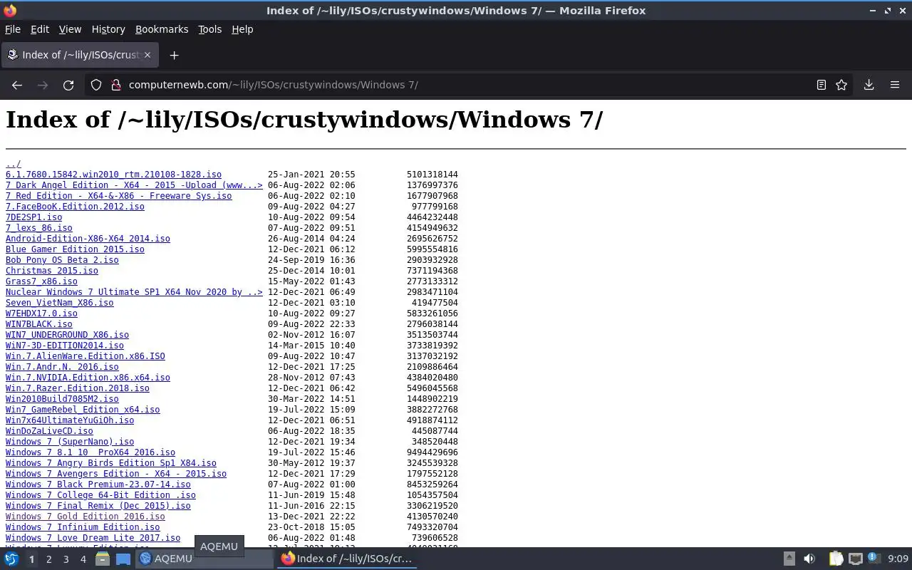Open the wired network tray icon
The width and height of the screenshot is (912, 570).
pyautogui.click(x=856, y=559)
